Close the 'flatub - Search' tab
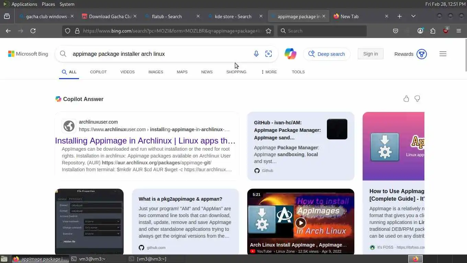This screenshot has height=263, width=467. point(198,16)
